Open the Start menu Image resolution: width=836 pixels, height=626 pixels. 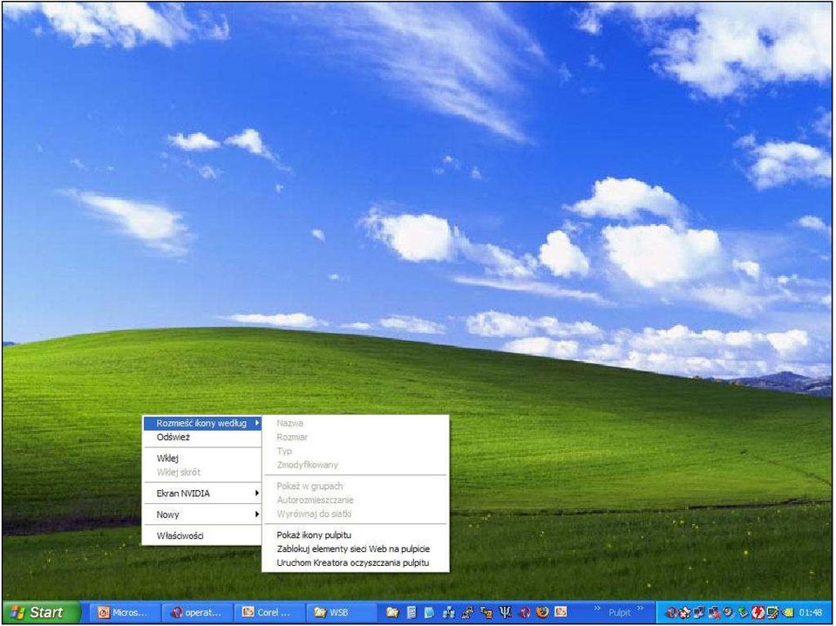[x=42, y=612]
